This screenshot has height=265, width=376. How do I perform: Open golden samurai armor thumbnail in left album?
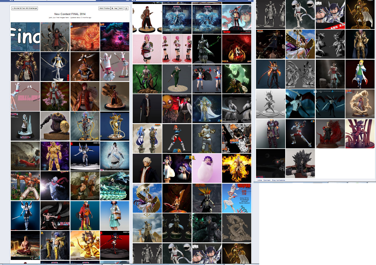pyautogui.click(x=25, y=67)
